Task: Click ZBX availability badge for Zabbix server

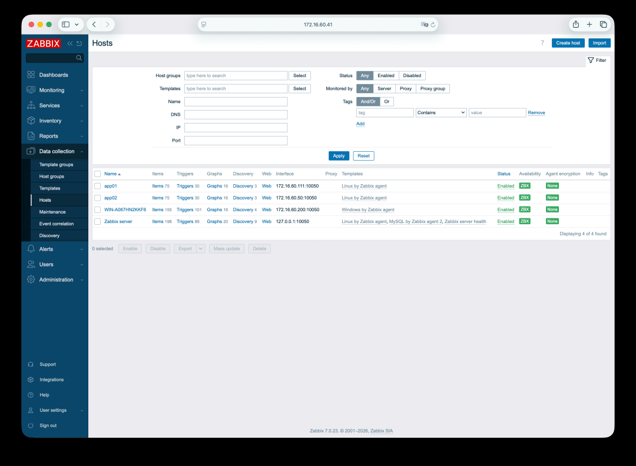Action: 525,221
